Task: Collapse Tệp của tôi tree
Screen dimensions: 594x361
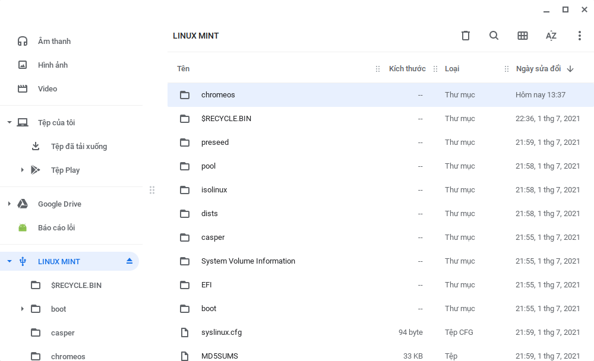Action: tap(10, 122)
